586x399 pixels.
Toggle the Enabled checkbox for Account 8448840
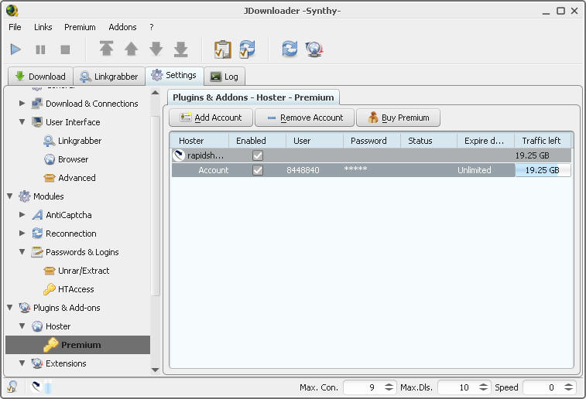click(x=258, y=170)
